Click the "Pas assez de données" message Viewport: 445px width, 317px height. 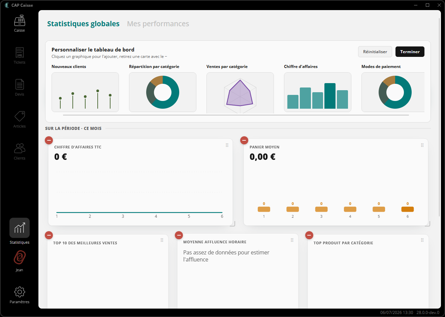(x=226, y=256)
